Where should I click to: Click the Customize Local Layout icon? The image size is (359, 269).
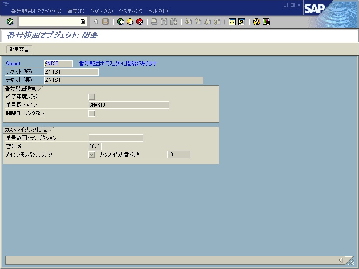(x=266, y=22)
